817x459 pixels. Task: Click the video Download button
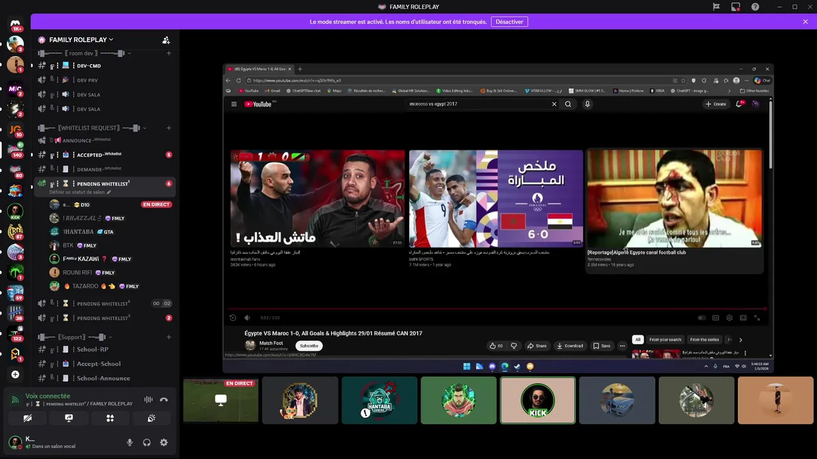point(570,346)
